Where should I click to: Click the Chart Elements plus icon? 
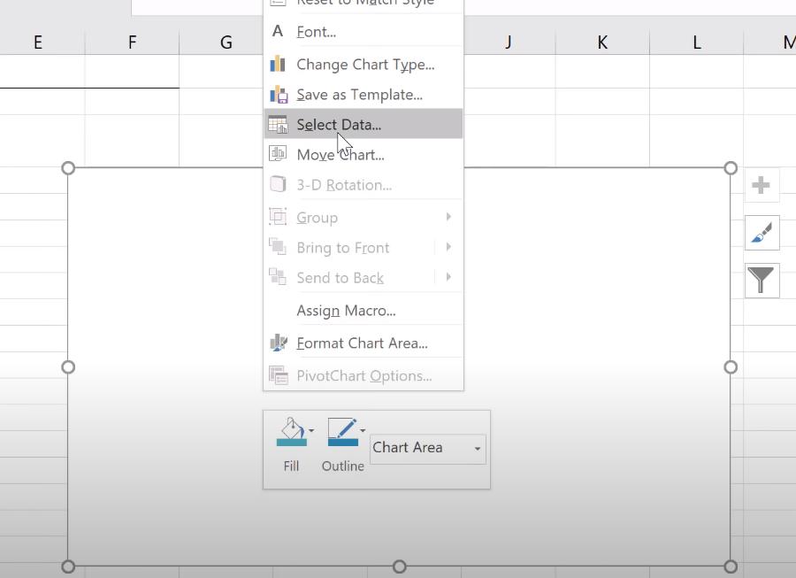(x=761, y=185)
